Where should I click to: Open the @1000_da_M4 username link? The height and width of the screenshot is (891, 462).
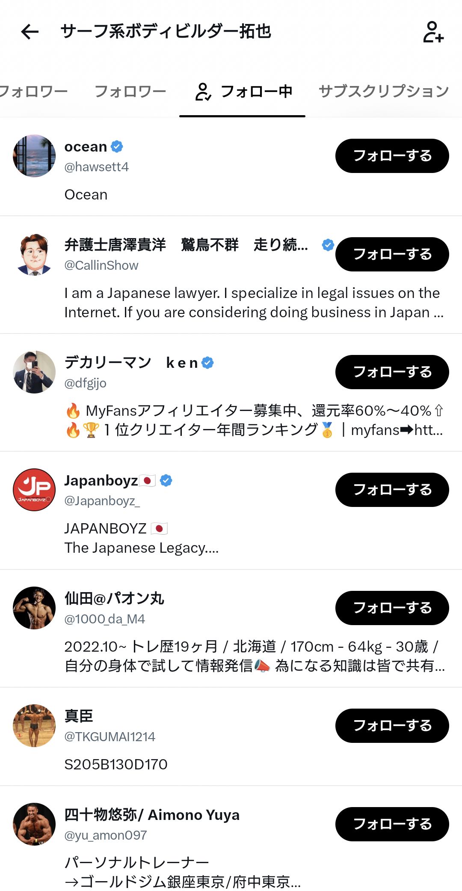[x=105, y=619]
